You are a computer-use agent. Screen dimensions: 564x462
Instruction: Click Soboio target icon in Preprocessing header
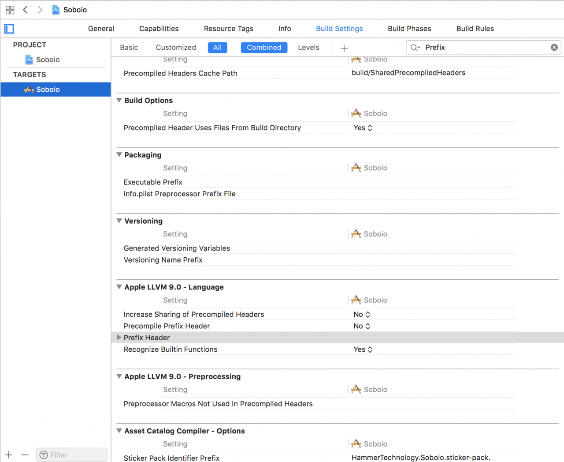pyautogui.click(x=356, y=389)
